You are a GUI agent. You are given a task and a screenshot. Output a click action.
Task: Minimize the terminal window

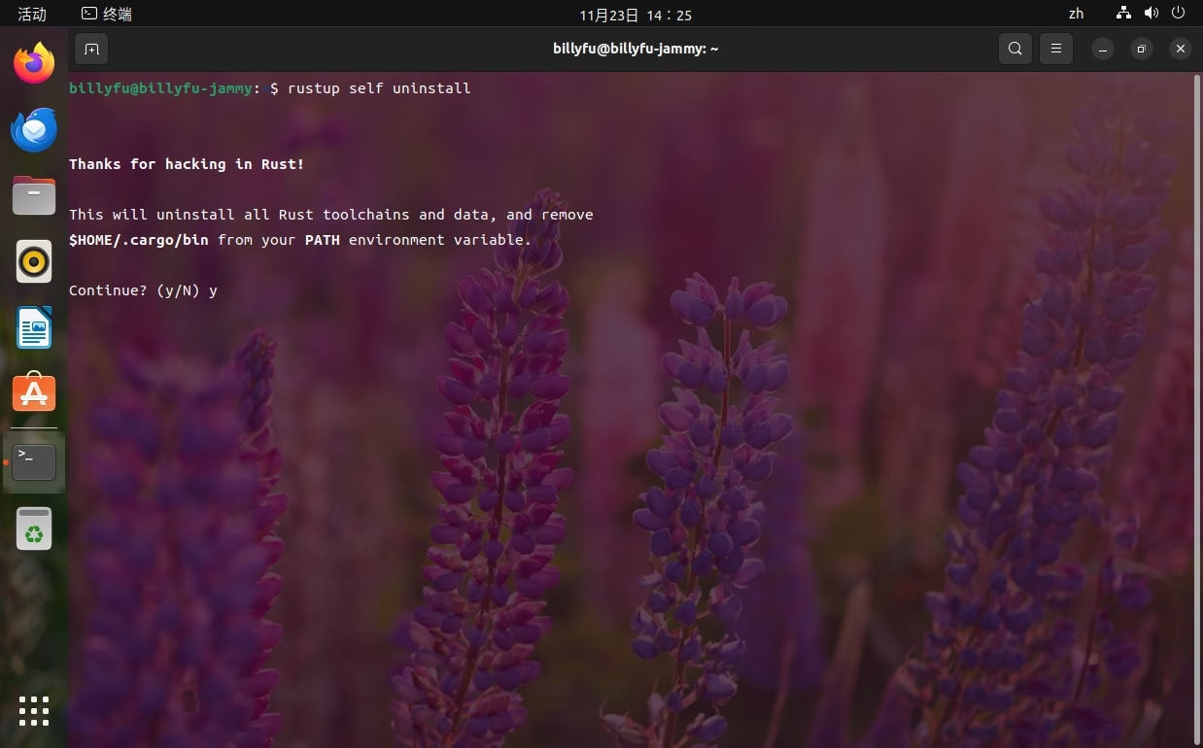coord(1103,49)
